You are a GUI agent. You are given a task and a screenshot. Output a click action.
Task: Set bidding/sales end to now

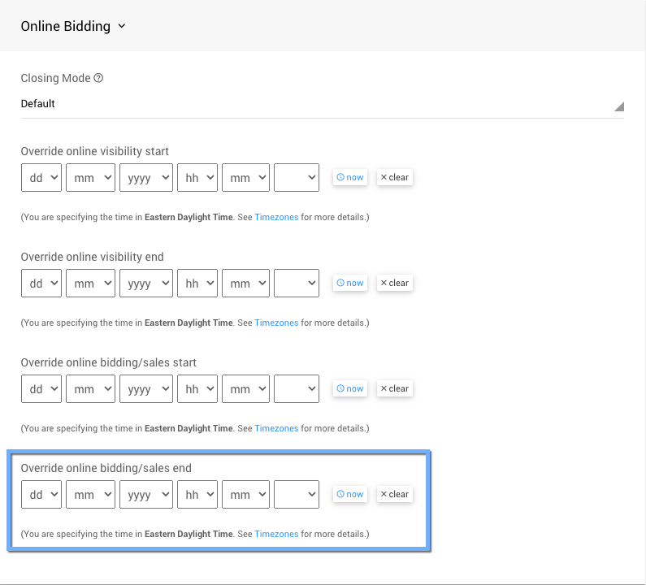pyautogui.click(x=350, y=494)
